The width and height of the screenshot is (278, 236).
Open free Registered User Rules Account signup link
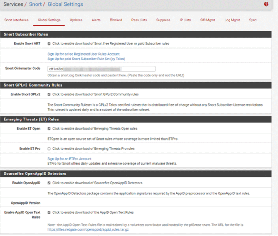coord(83,54)
